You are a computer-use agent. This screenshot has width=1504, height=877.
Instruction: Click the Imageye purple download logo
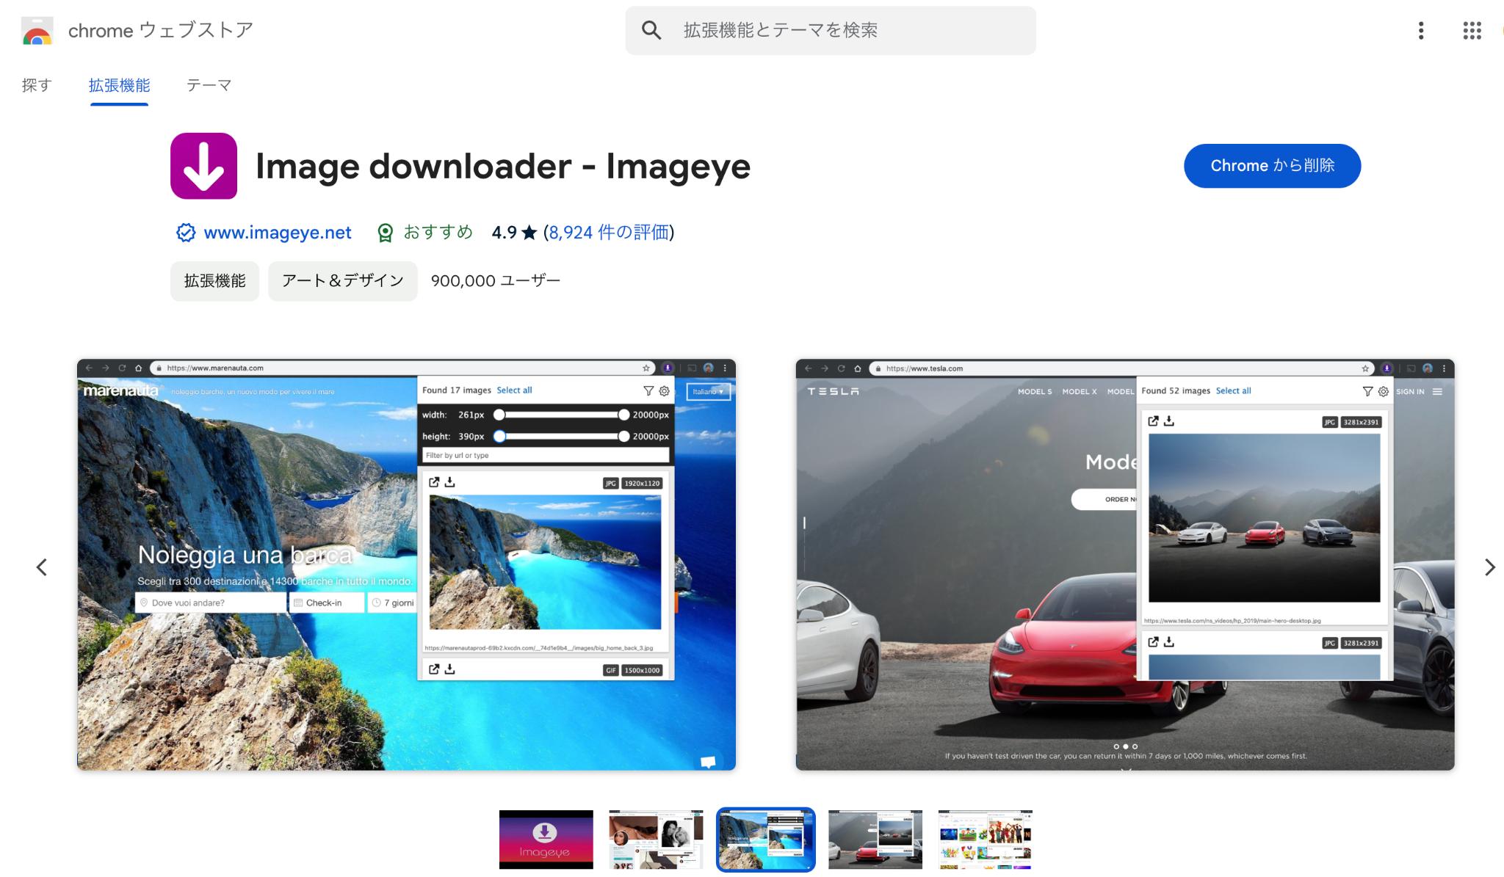click(x=203, y=166)
